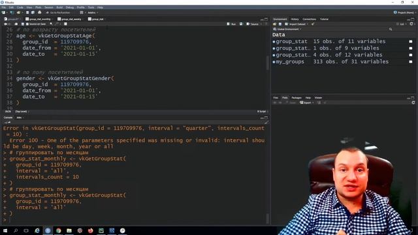Switch to the Packages tab

[x=296, y=98]
